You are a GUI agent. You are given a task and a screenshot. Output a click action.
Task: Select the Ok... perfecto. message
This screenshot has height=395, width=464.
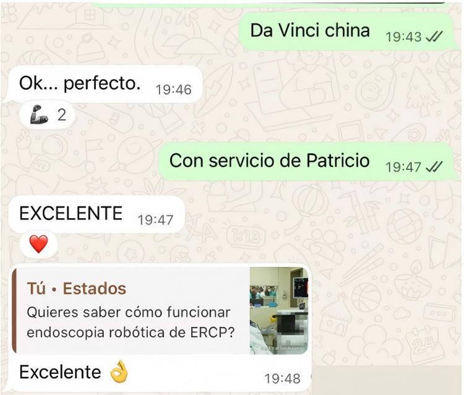105,84
